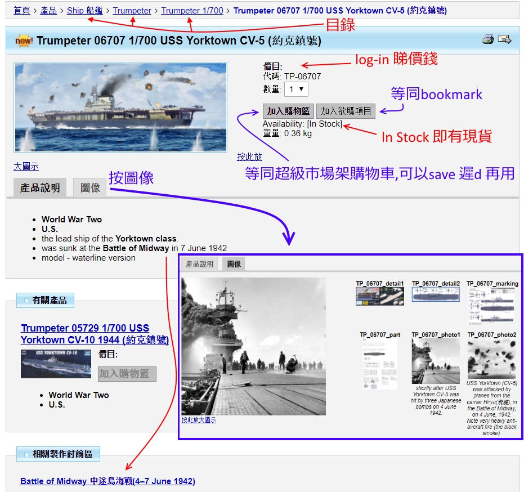Image resolution: width=524 pixels, height=492 pixels.
Task: Click the CV-10 related product thumbnail
Action: coord(56,364)
